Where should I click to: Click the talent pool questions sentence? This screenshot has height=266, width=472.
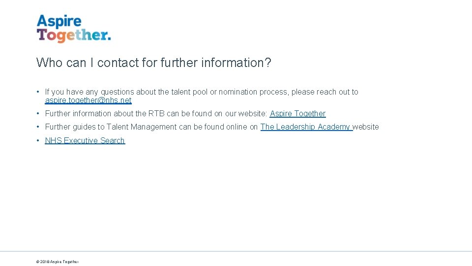coord(147,92)
